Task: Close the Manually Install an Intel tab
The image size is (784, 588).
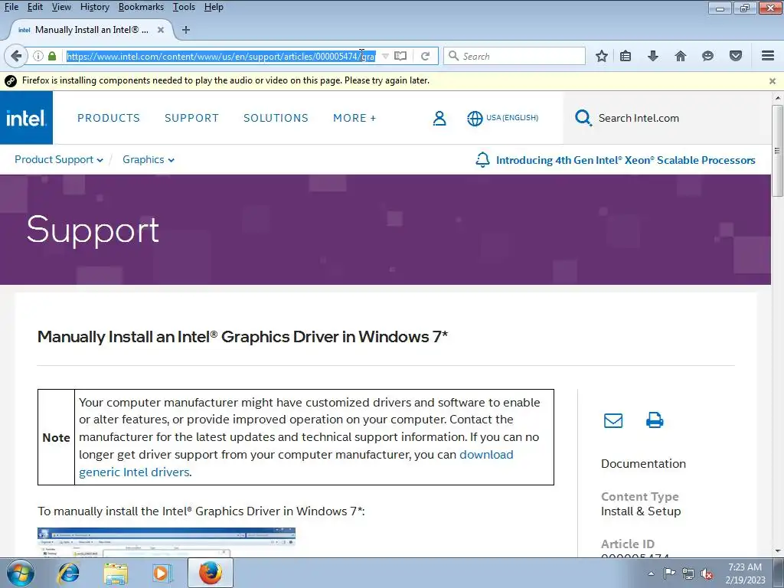Action: pos(161,30)
